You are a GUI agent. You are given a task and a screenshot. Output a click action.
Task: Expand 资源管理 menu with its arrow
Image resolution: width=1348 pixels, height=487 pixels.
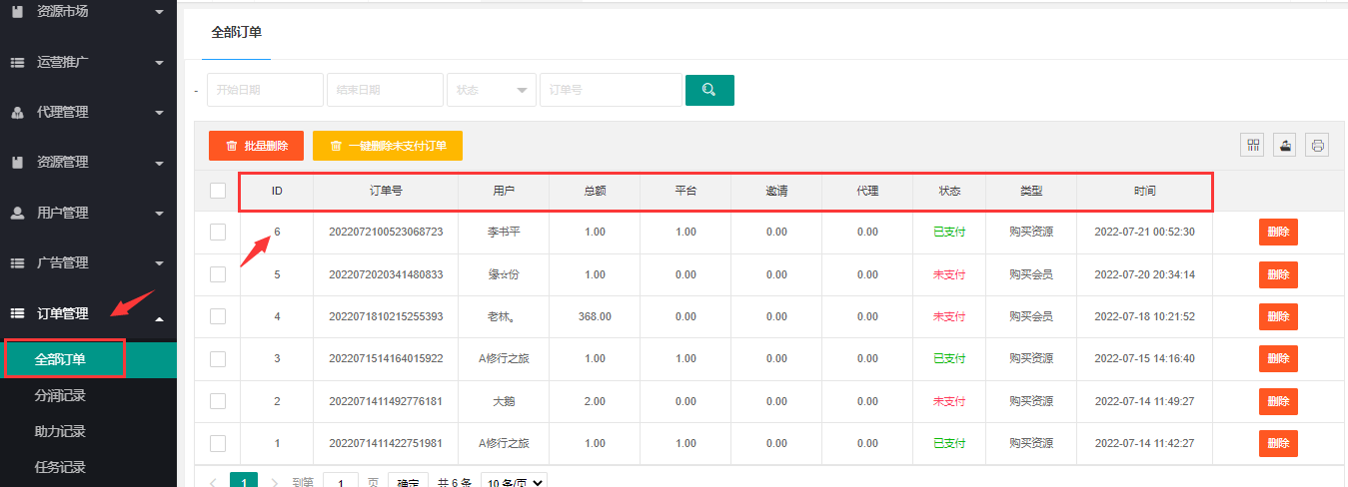click(159, 163)
